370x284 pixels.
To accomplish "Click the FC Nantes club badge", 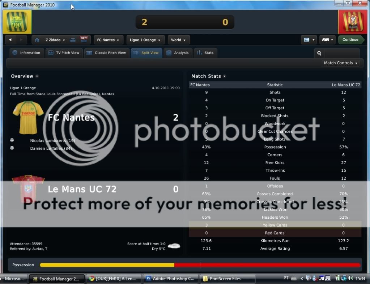I will point(17,22).
